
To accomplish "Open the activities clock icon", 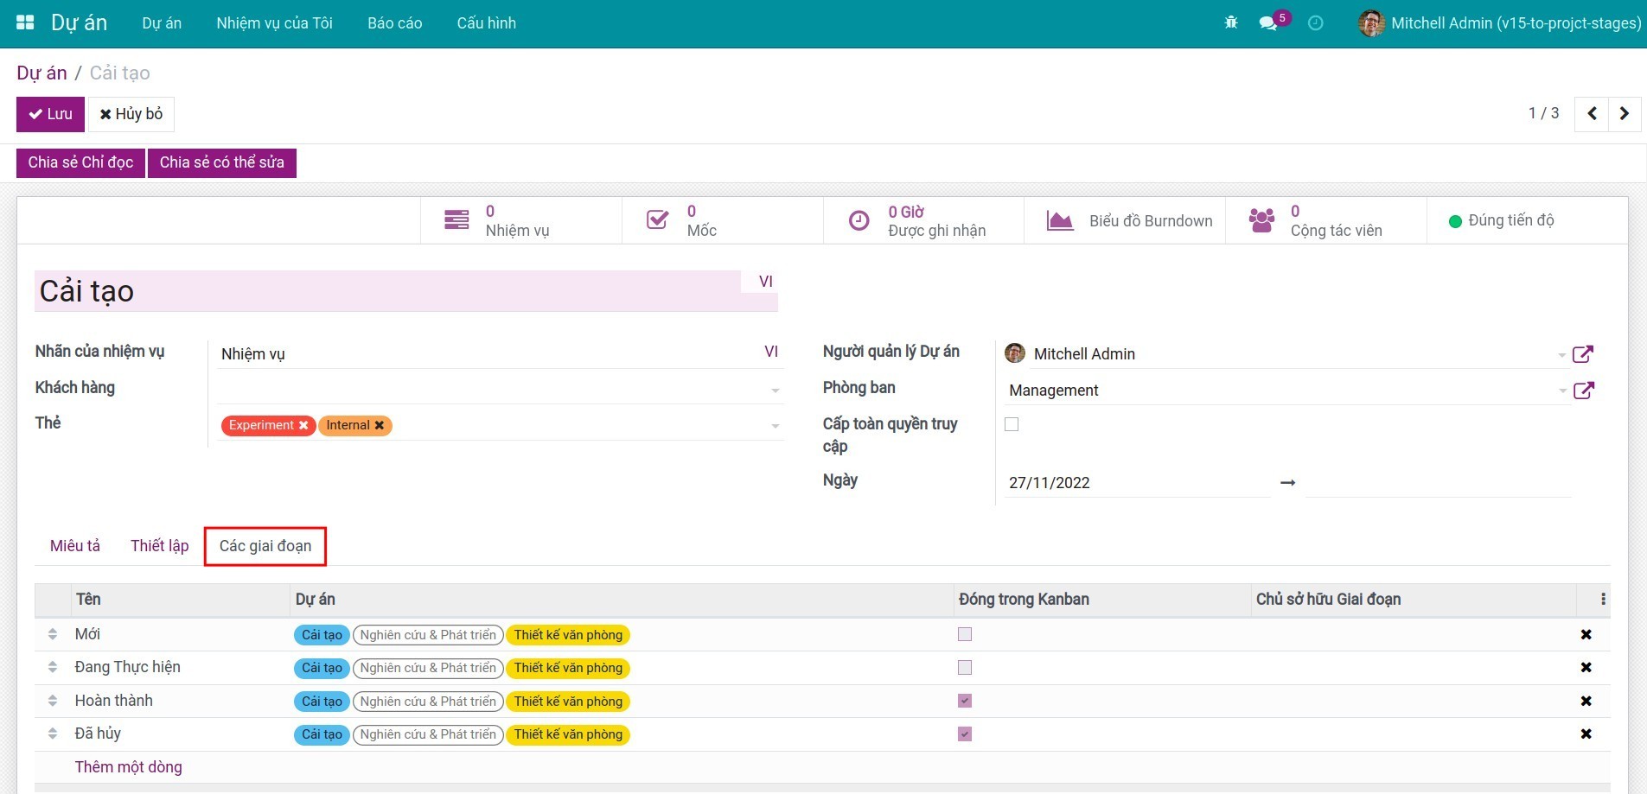I will click(1315, 23).
